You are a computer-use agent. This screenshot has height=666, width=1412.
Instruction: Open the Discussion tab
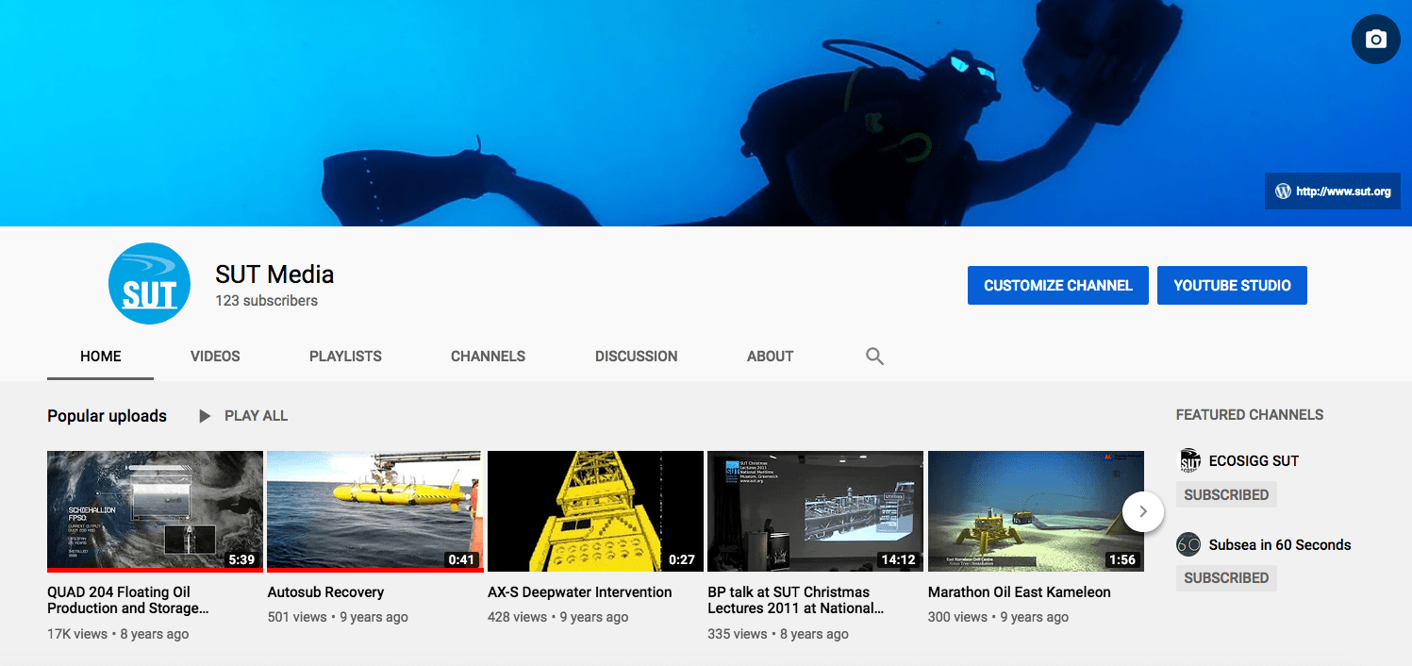coord(637,357)
